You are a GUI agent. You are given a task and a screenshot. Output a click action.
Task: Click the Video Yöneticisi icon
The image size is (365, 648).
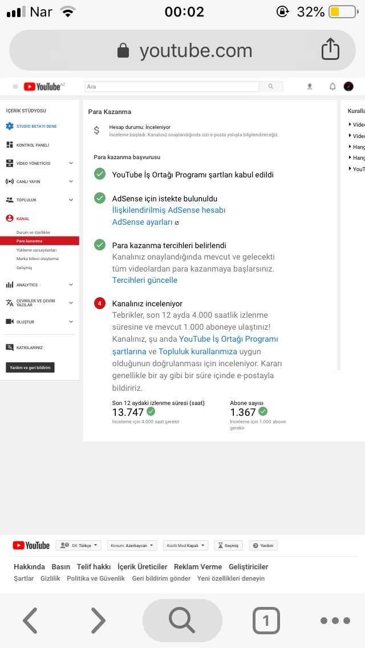(x=10, y=163)
